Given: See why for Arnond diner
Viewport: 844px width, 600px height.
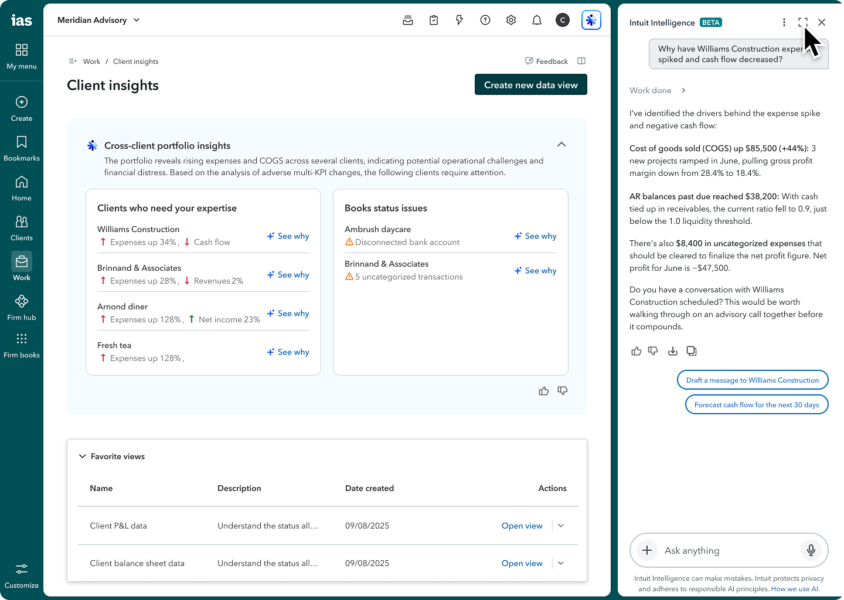Looking at the screenshot, I should point(288,313).
